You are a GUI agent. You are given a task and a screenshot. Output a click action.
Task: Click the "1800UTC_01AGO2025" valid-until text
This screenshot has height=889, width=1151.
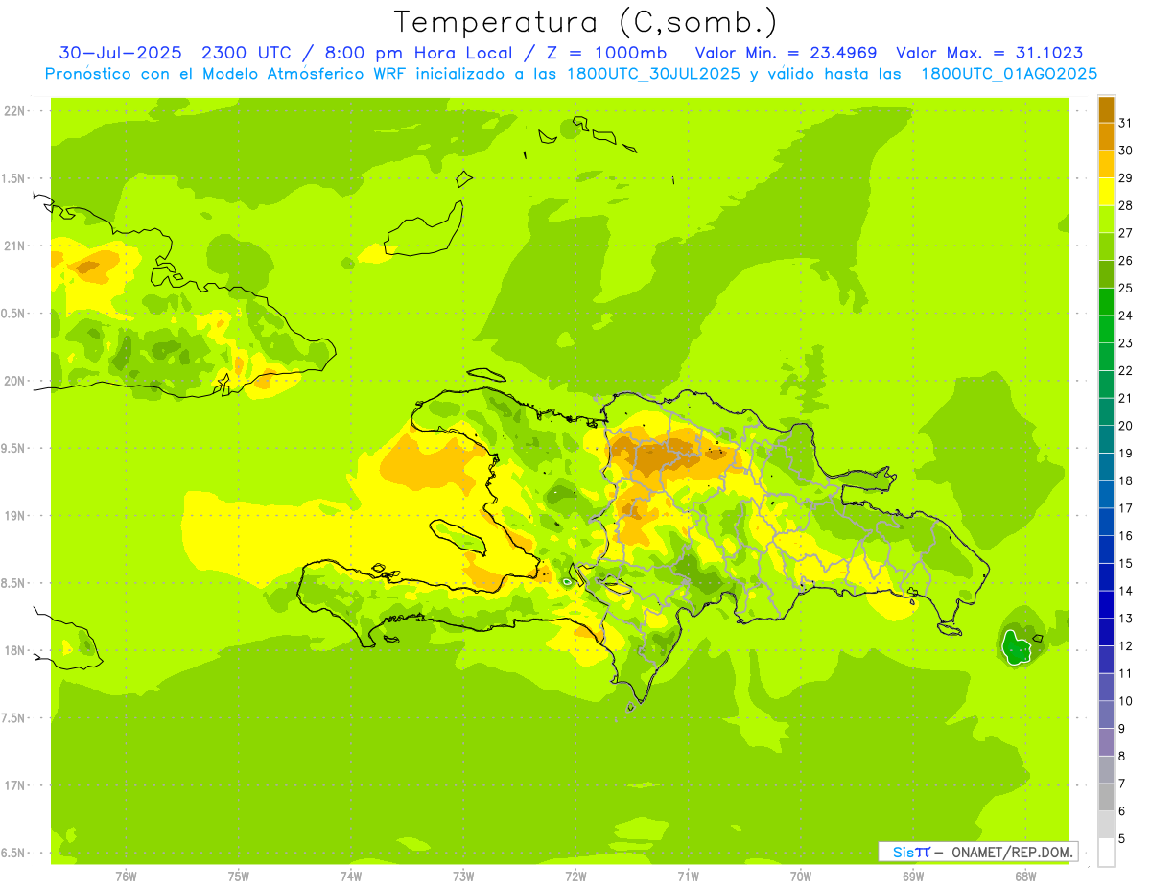[1009, 74]
